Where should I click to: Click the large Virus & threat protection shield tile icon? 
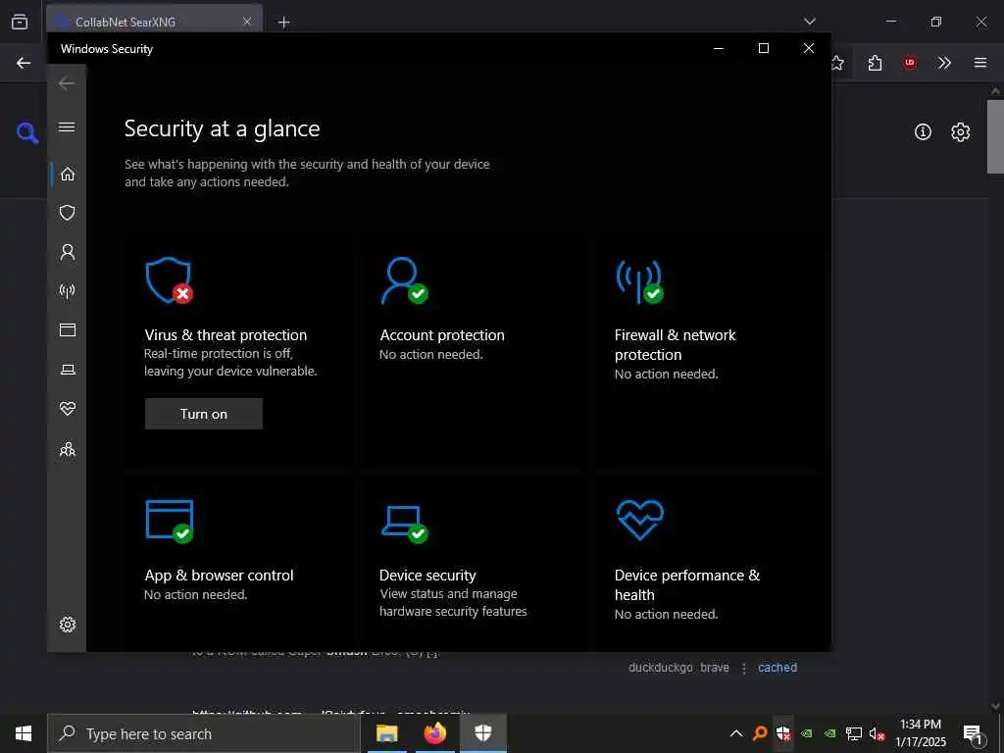coord(169,280)
